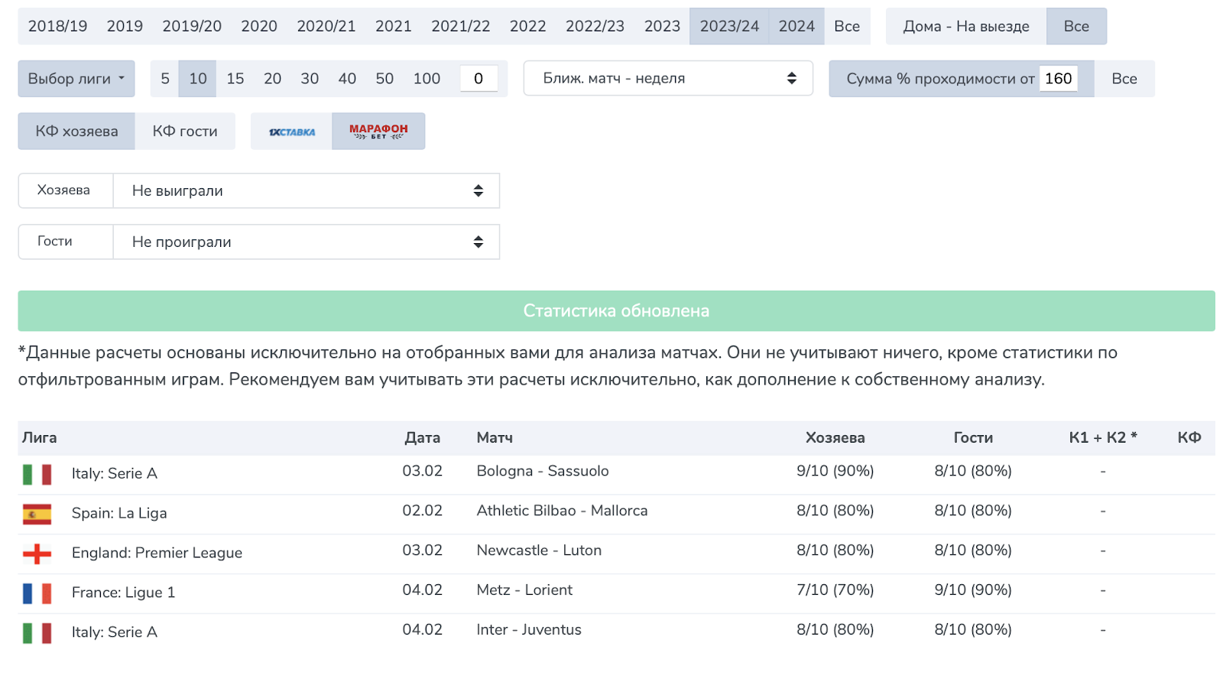Click the Статистика обновлена status banner
The height and width of the screenshot is (682, 1223).
tap(617, 310)
